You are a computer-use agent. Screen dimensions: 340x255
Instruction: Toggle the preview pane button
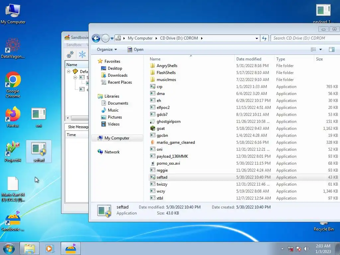332,49
